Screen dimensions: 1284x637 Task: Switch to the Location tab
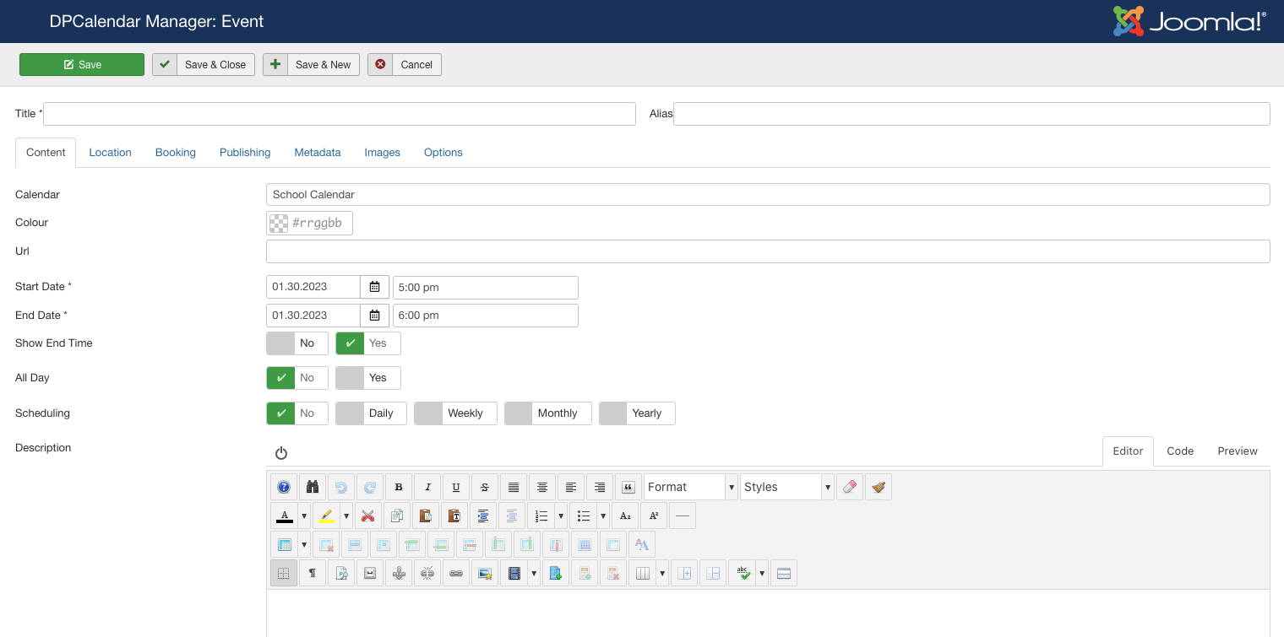(110, 153)
